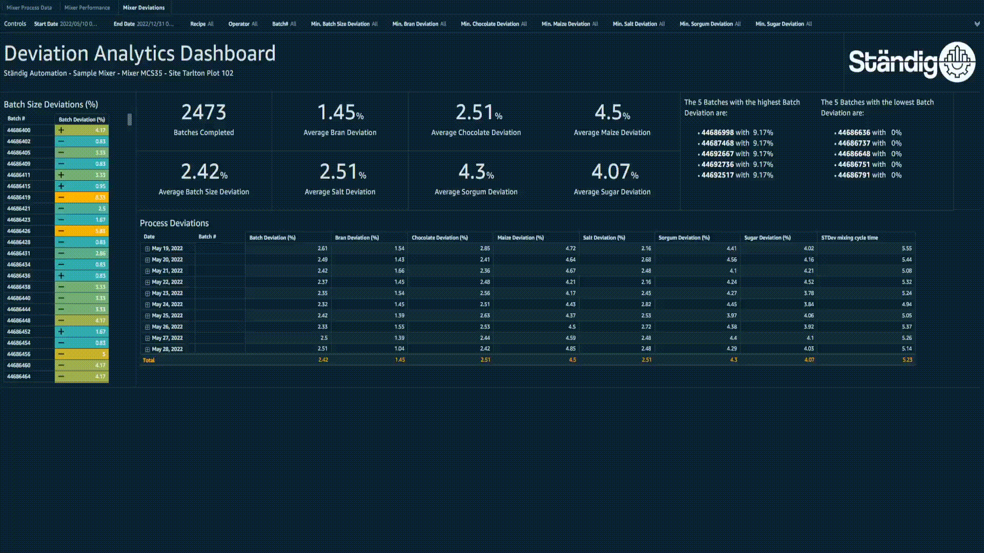Click the Ständig gear logo

[957, 62]
